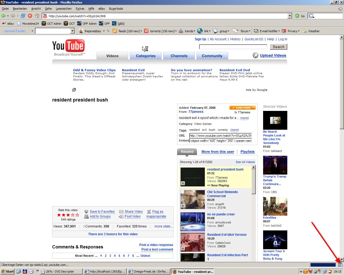Click the highlighter icon beside thepiratebay
The height and width of the screenshot is (275, 344).
pyautogui.click(x=108, y=31)
